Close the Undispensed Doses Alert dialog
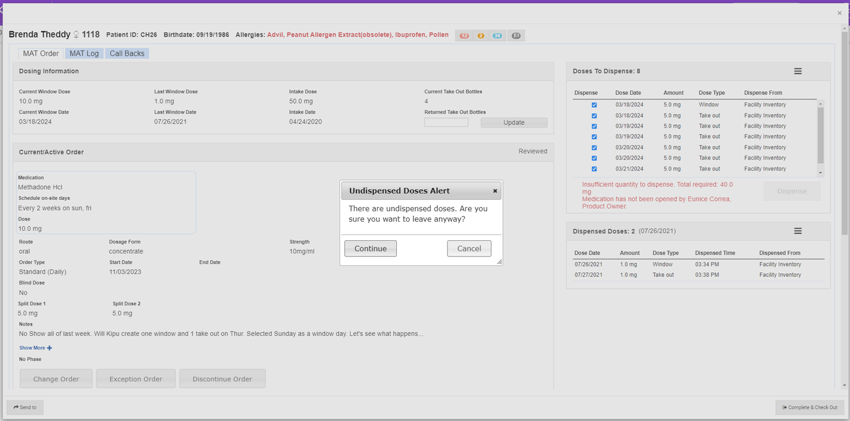The width and height of the screenshot is (850, 421). tap(495, 191)
